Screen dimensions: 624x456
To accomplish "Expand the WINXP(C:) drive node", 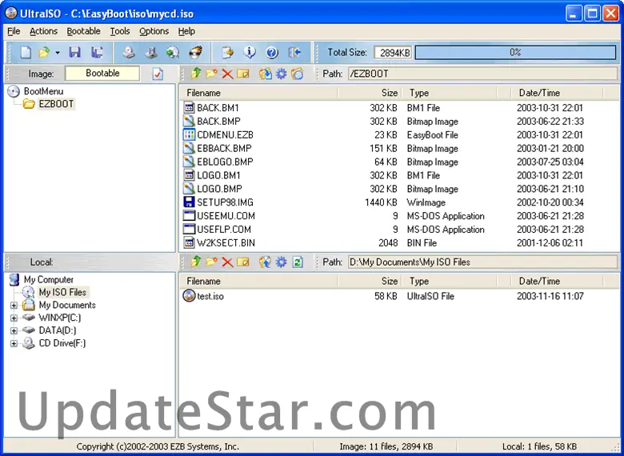I will (x=14, y=318).
